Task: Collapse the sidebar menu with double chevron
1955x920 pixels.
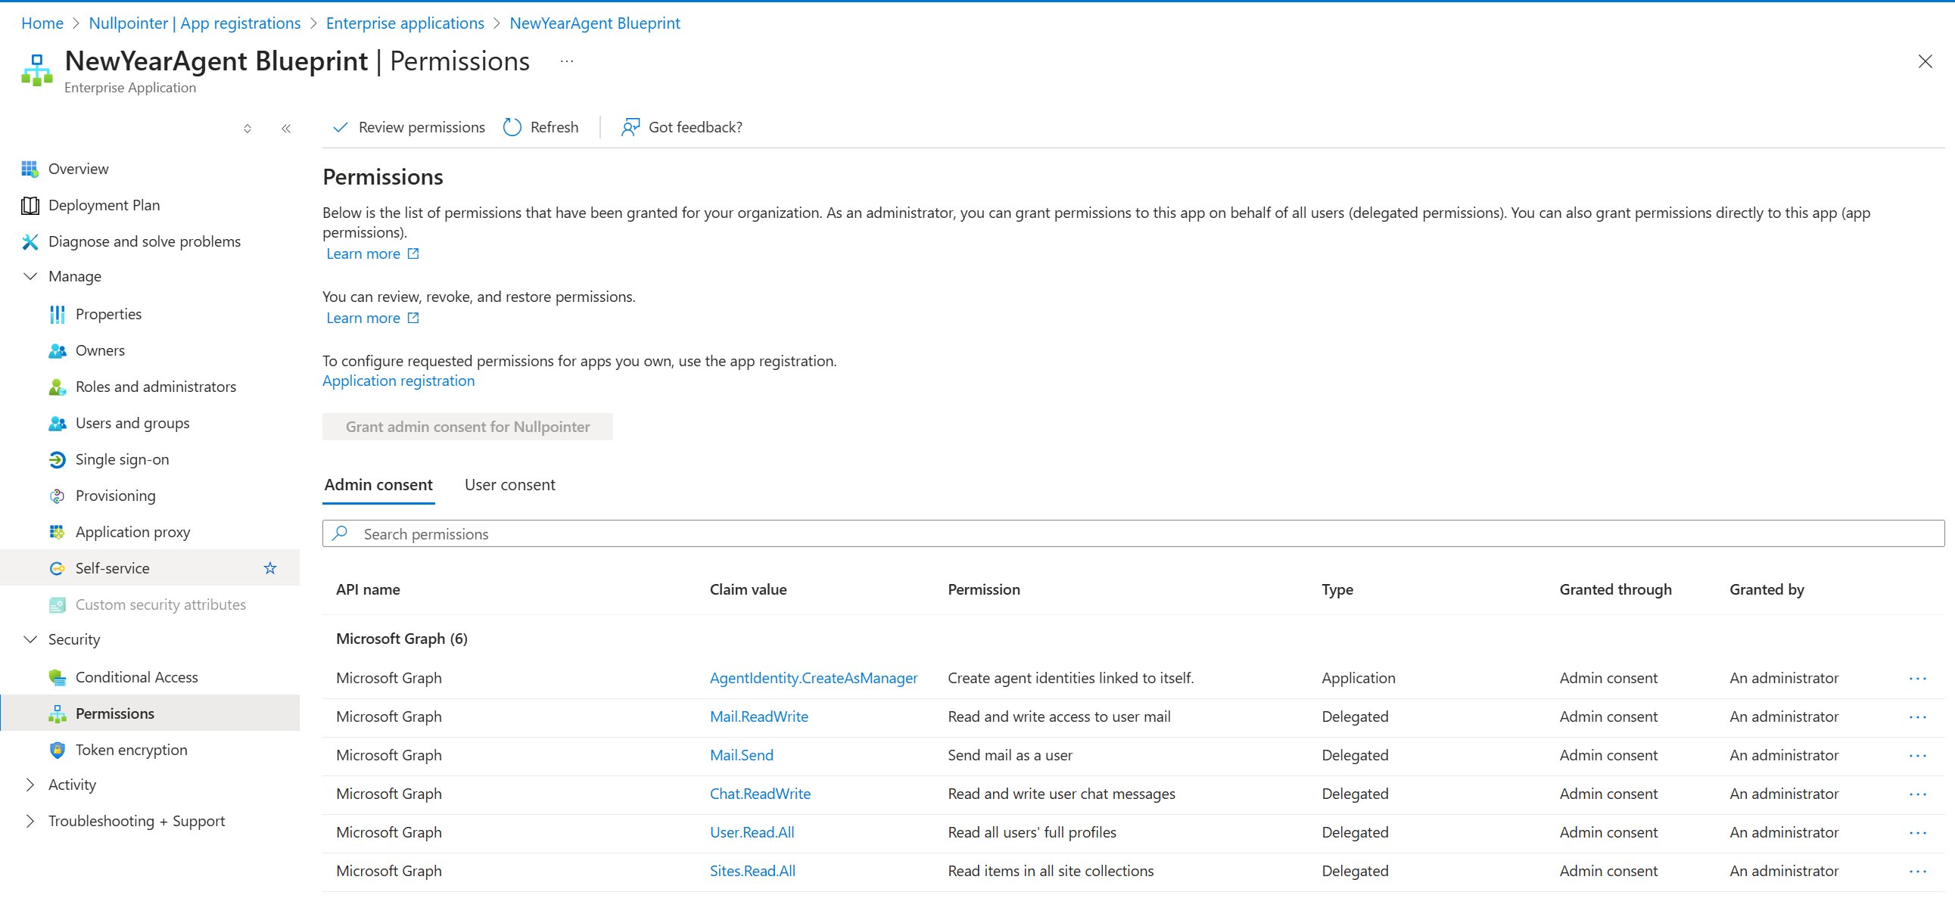Action: tap(286, 129)
